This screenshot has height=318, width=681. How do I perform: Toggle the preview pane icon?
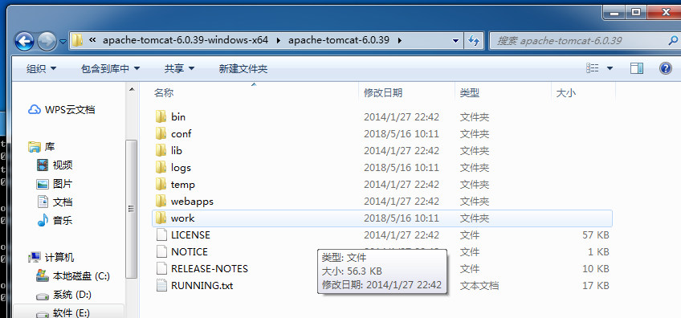click(x=637, y=68)
